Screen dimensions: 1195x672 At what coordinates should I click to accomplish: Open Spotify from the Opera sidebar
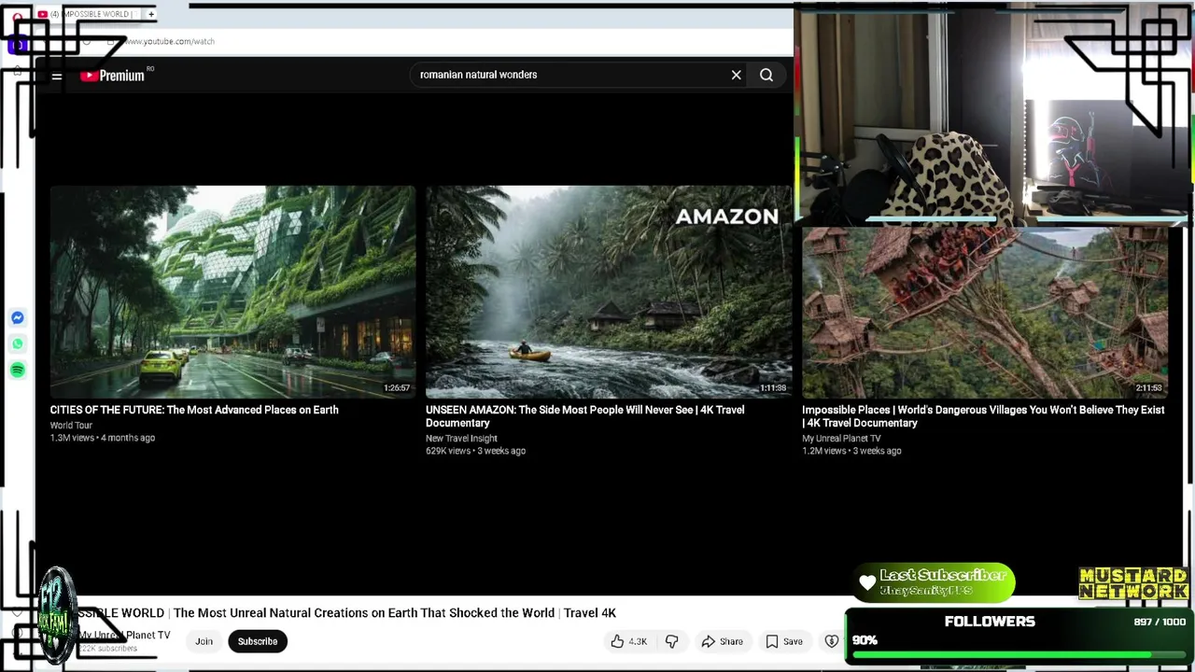click(18, 371)
